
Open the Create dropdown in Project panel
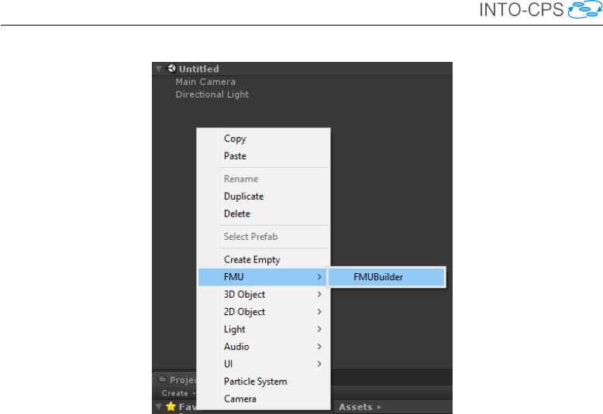pos(177,393)
